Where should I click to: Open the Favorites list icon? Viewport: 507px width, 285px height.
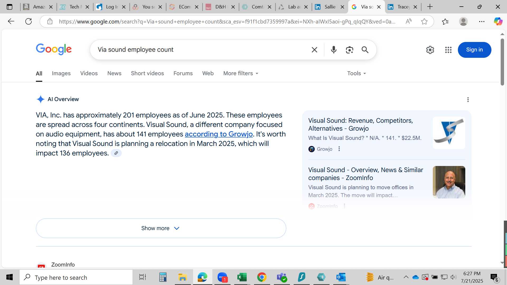pos(445,21)
